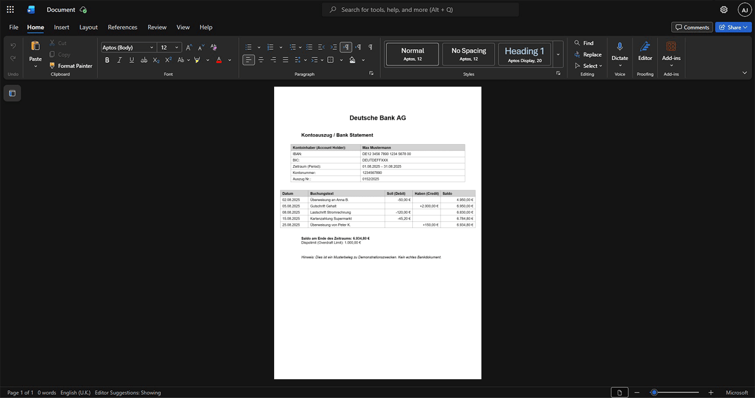Decrease the font size
The width and height of the screenshot is (755, 398).
click(201, 47)
